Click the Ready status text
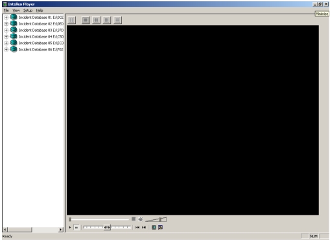This screenshot has height=242, width=330. (x=7, y=236)
